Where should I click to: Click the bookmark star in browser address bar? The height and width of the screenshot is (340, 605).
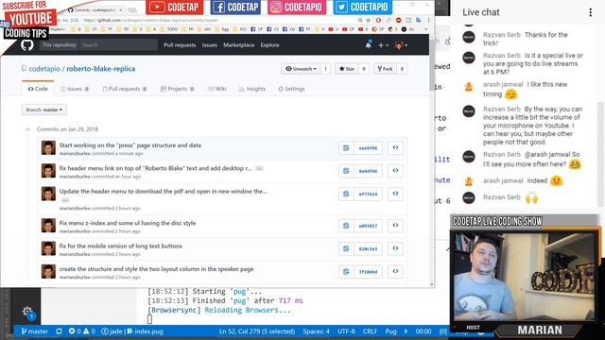(369, 20)
